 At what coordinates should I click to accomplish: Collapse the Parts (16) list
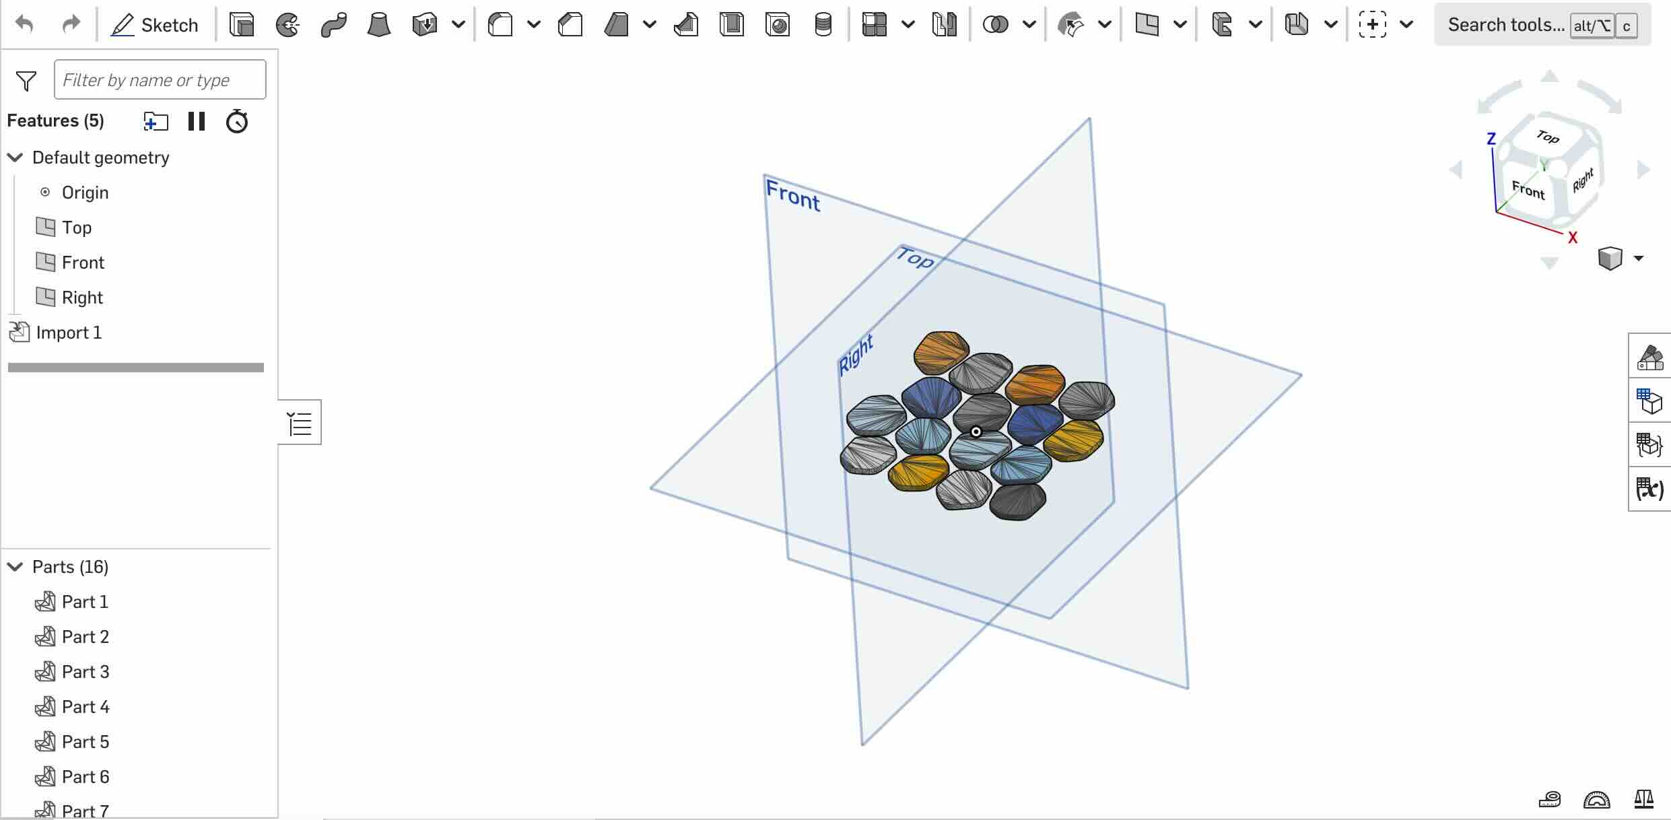coord(15,567)
